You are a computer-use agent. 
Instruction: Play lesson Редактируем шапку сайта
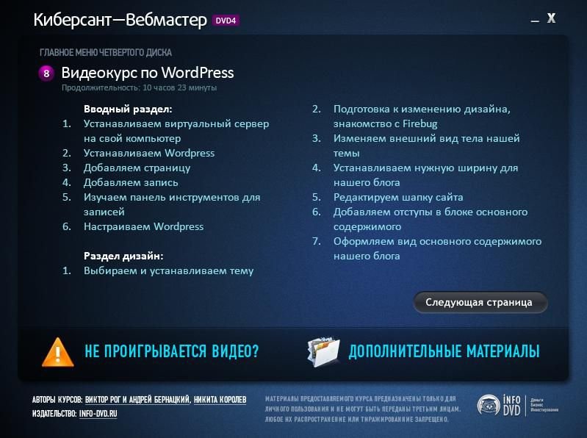[398, 197]
